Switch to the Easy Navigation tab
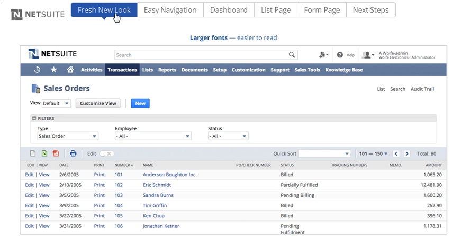The image size is (452, 240). coord(170,10)
